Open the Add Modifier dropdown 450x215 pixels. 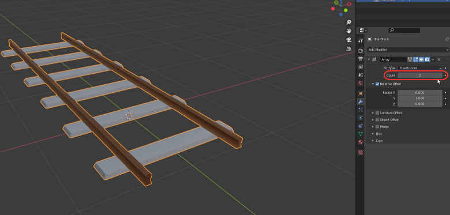tap(408, 50)
